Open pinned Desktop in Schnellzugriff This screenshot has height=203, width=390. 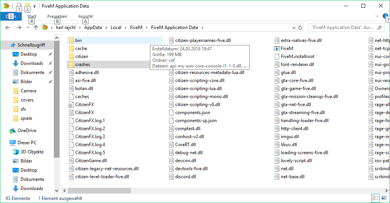pyautogui.click(x=29, y=54)
